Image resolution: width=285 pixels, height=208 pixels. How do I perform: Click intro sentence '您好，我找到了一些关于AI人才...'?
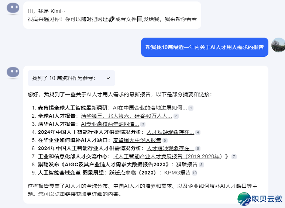pos(120,94)
